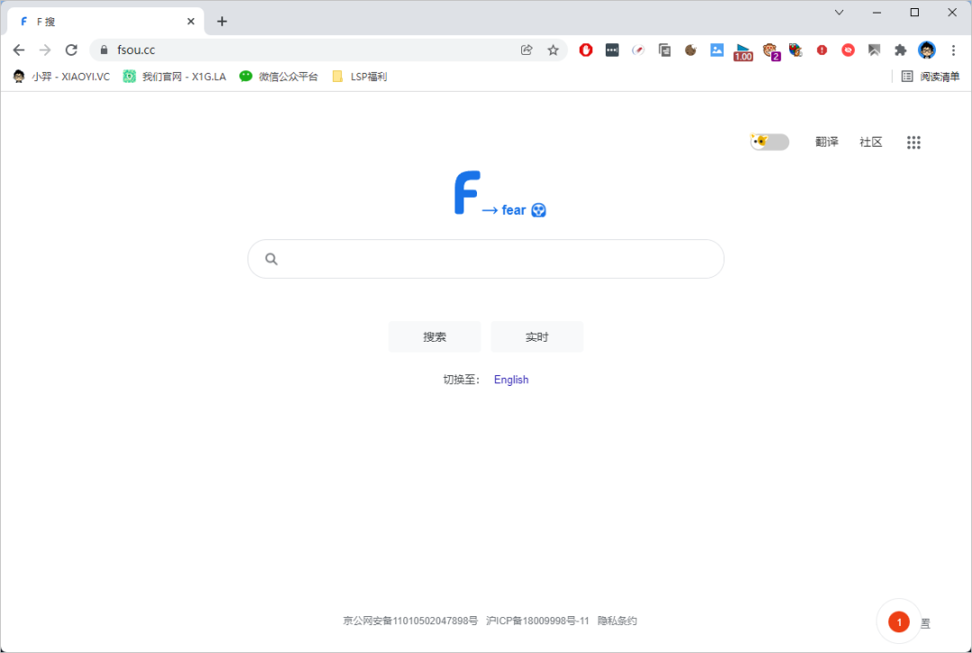Bookmark this page with the star
The image size is (972, 653).
[x=553, y=50]
